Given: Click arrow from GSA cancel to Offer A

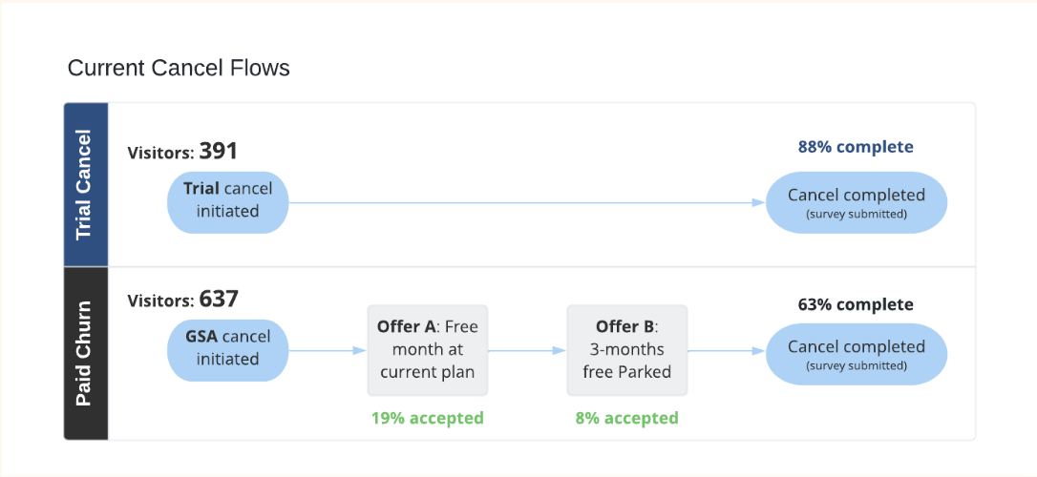Looking at the screenshot, I should (x=328, y=350).
